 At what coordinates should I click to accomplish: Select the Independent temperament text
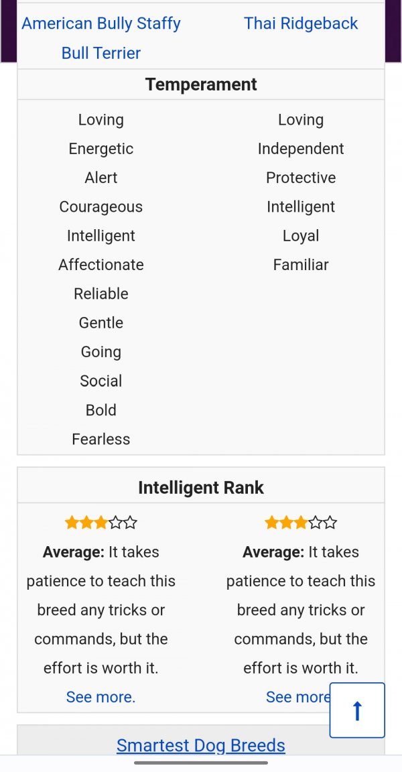point(301,149)
